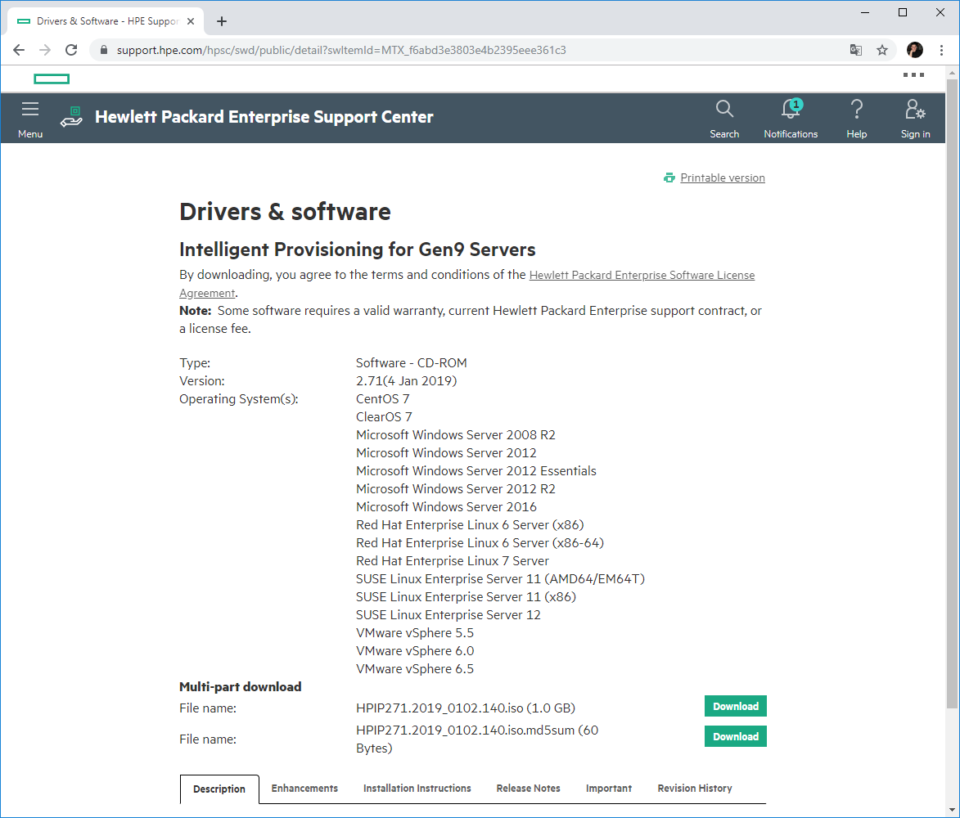Click the 'Software - CD-ROM' type text
This screenshot has width=960, height=818.
click(412, 363)
